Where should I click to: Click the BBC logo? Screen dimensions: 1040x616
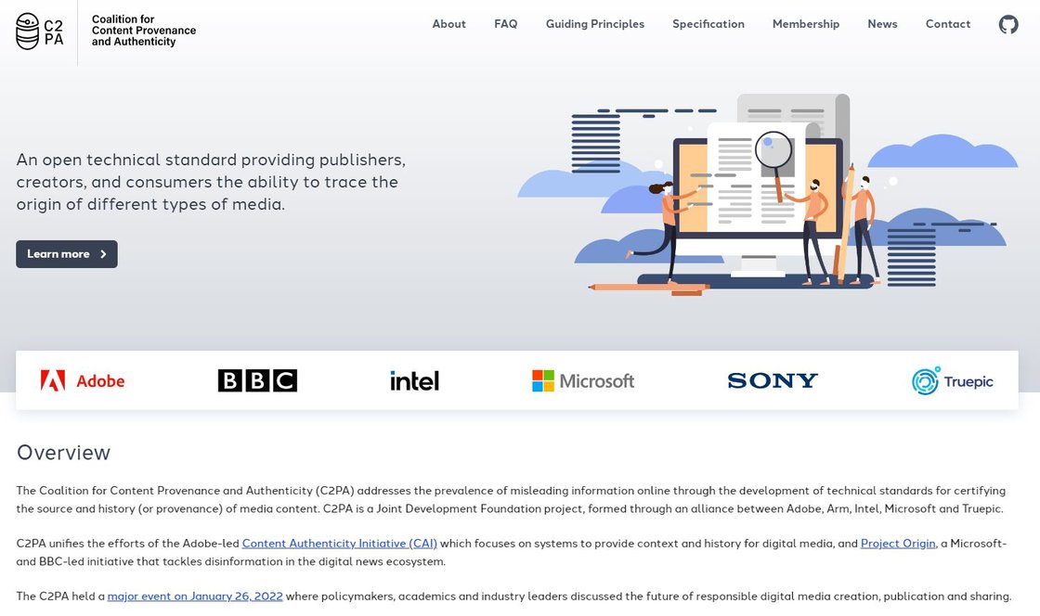pos(257,380)
